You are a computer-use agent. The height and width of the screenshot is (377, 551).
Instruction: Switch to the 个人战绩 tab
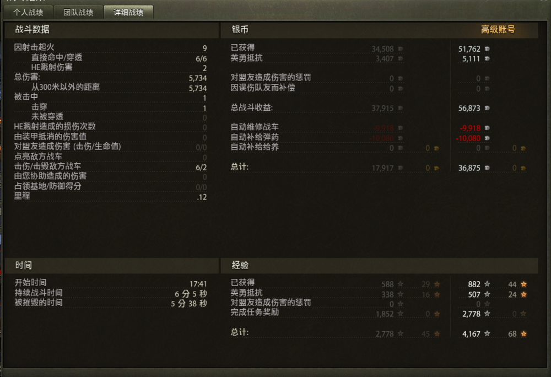[28, 12]
